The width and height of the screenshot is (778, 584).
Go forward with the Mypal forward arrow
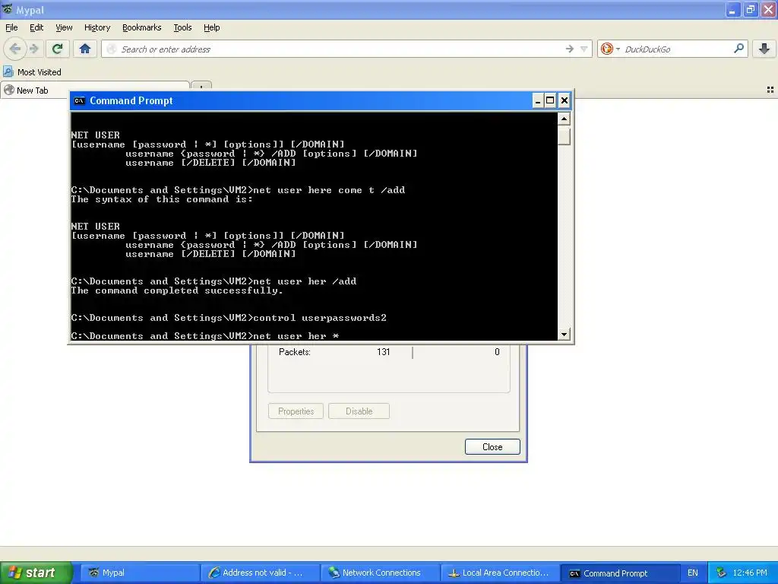tap(33, 49)
